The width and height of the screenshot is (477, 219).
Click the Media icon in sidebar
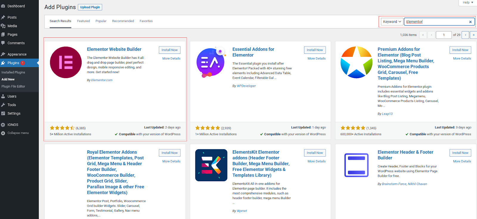3,26
